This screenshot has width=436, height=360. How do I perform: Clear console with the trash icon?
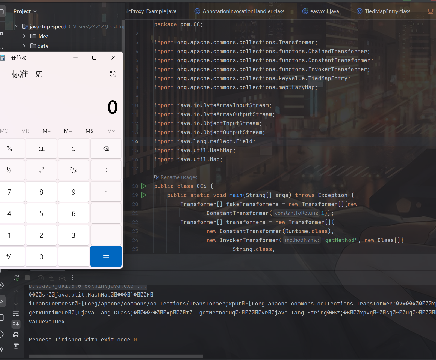click(x=16, y=346)
